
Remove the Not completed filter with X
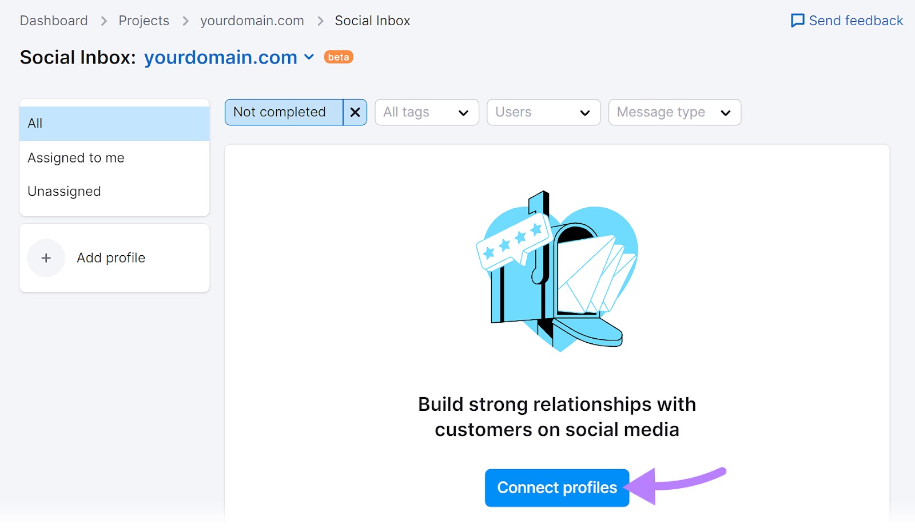(355, 112)
